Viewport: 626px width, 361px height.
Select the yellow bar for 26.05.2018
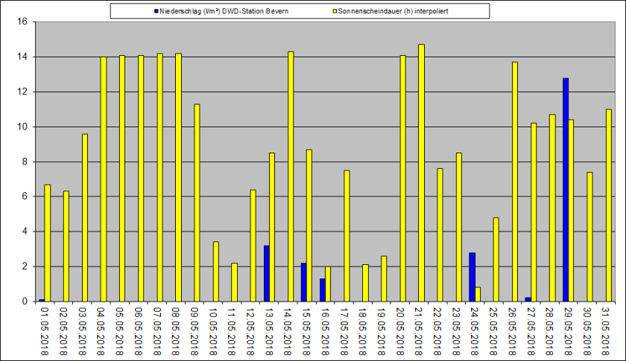(515, 182)
